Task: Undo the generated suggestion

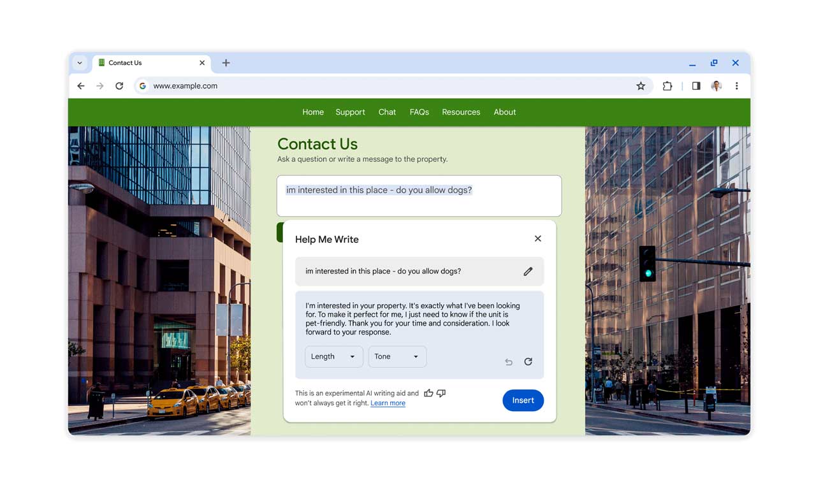Action: pos(508,361)
